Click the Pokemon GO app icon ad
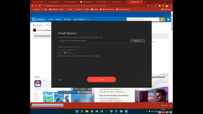The image size is (203, 114). point(38,84)
